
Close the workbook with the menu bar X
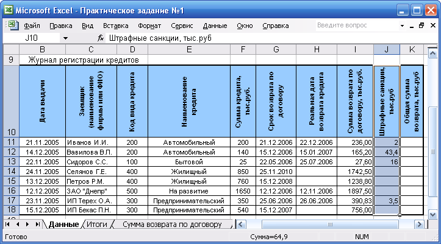433,26
